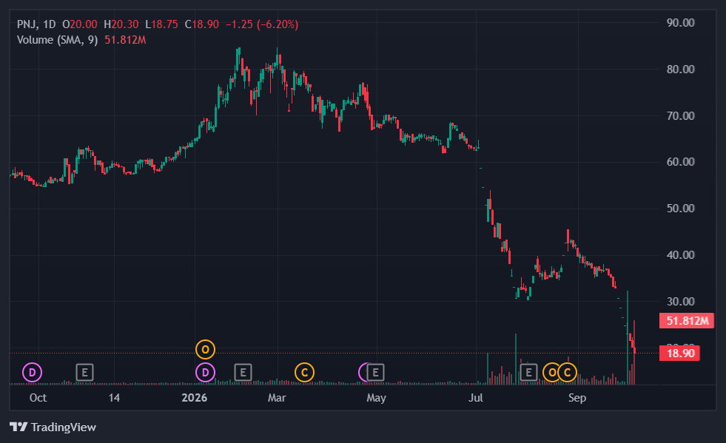726x443 pixels.
Task: Select the orange O marker above 2026
Action: coord(205,350)
